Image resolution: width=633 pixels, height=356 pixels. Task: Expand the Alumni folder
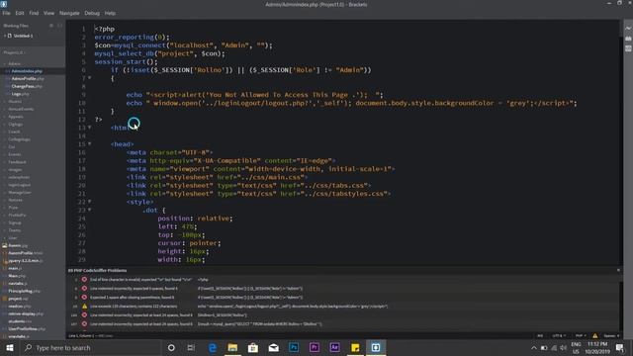click(x=15, y=101)
